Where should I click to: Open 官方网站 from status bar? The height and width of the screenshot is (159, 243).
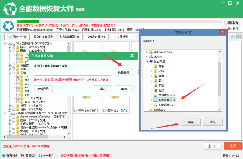[10, 155]
